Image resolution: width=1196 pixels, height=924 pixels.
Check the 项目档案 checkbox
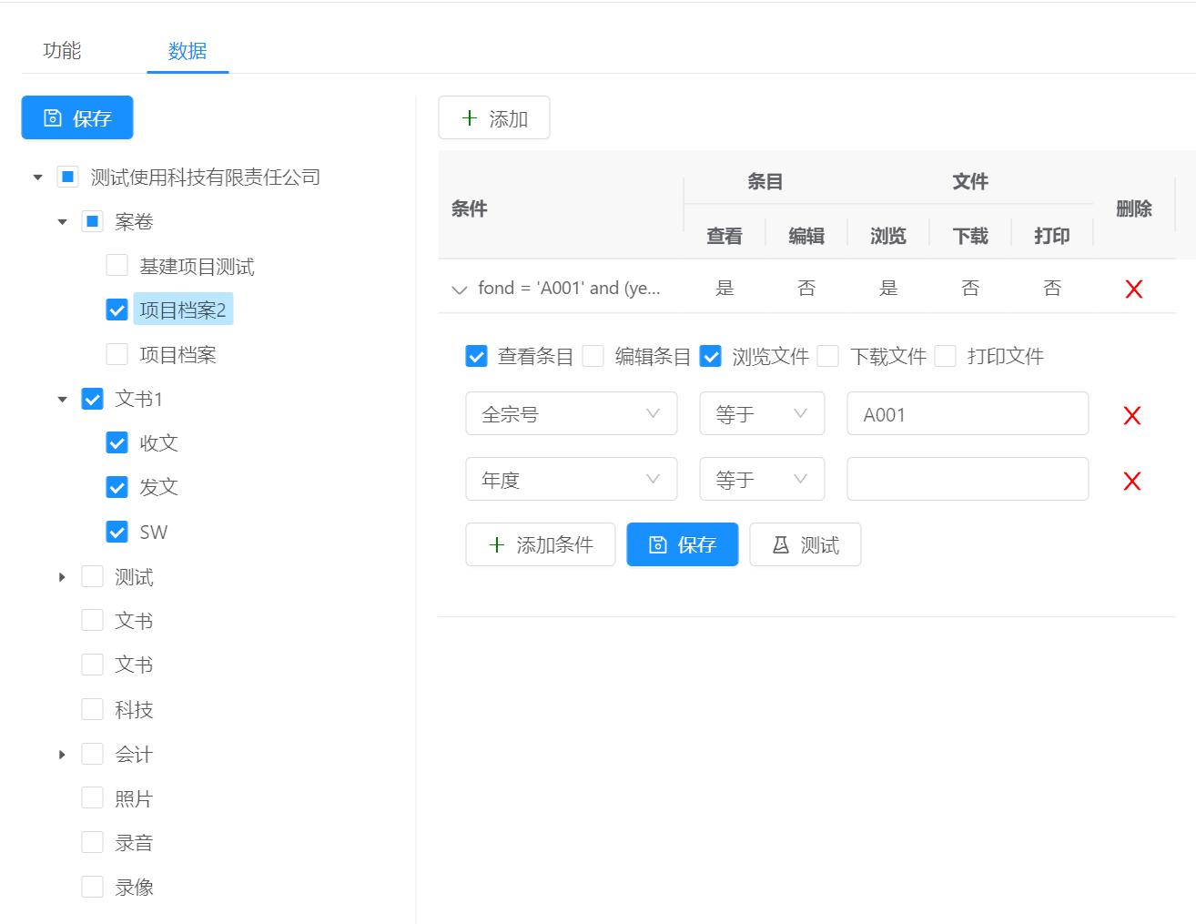click(117, 354)
